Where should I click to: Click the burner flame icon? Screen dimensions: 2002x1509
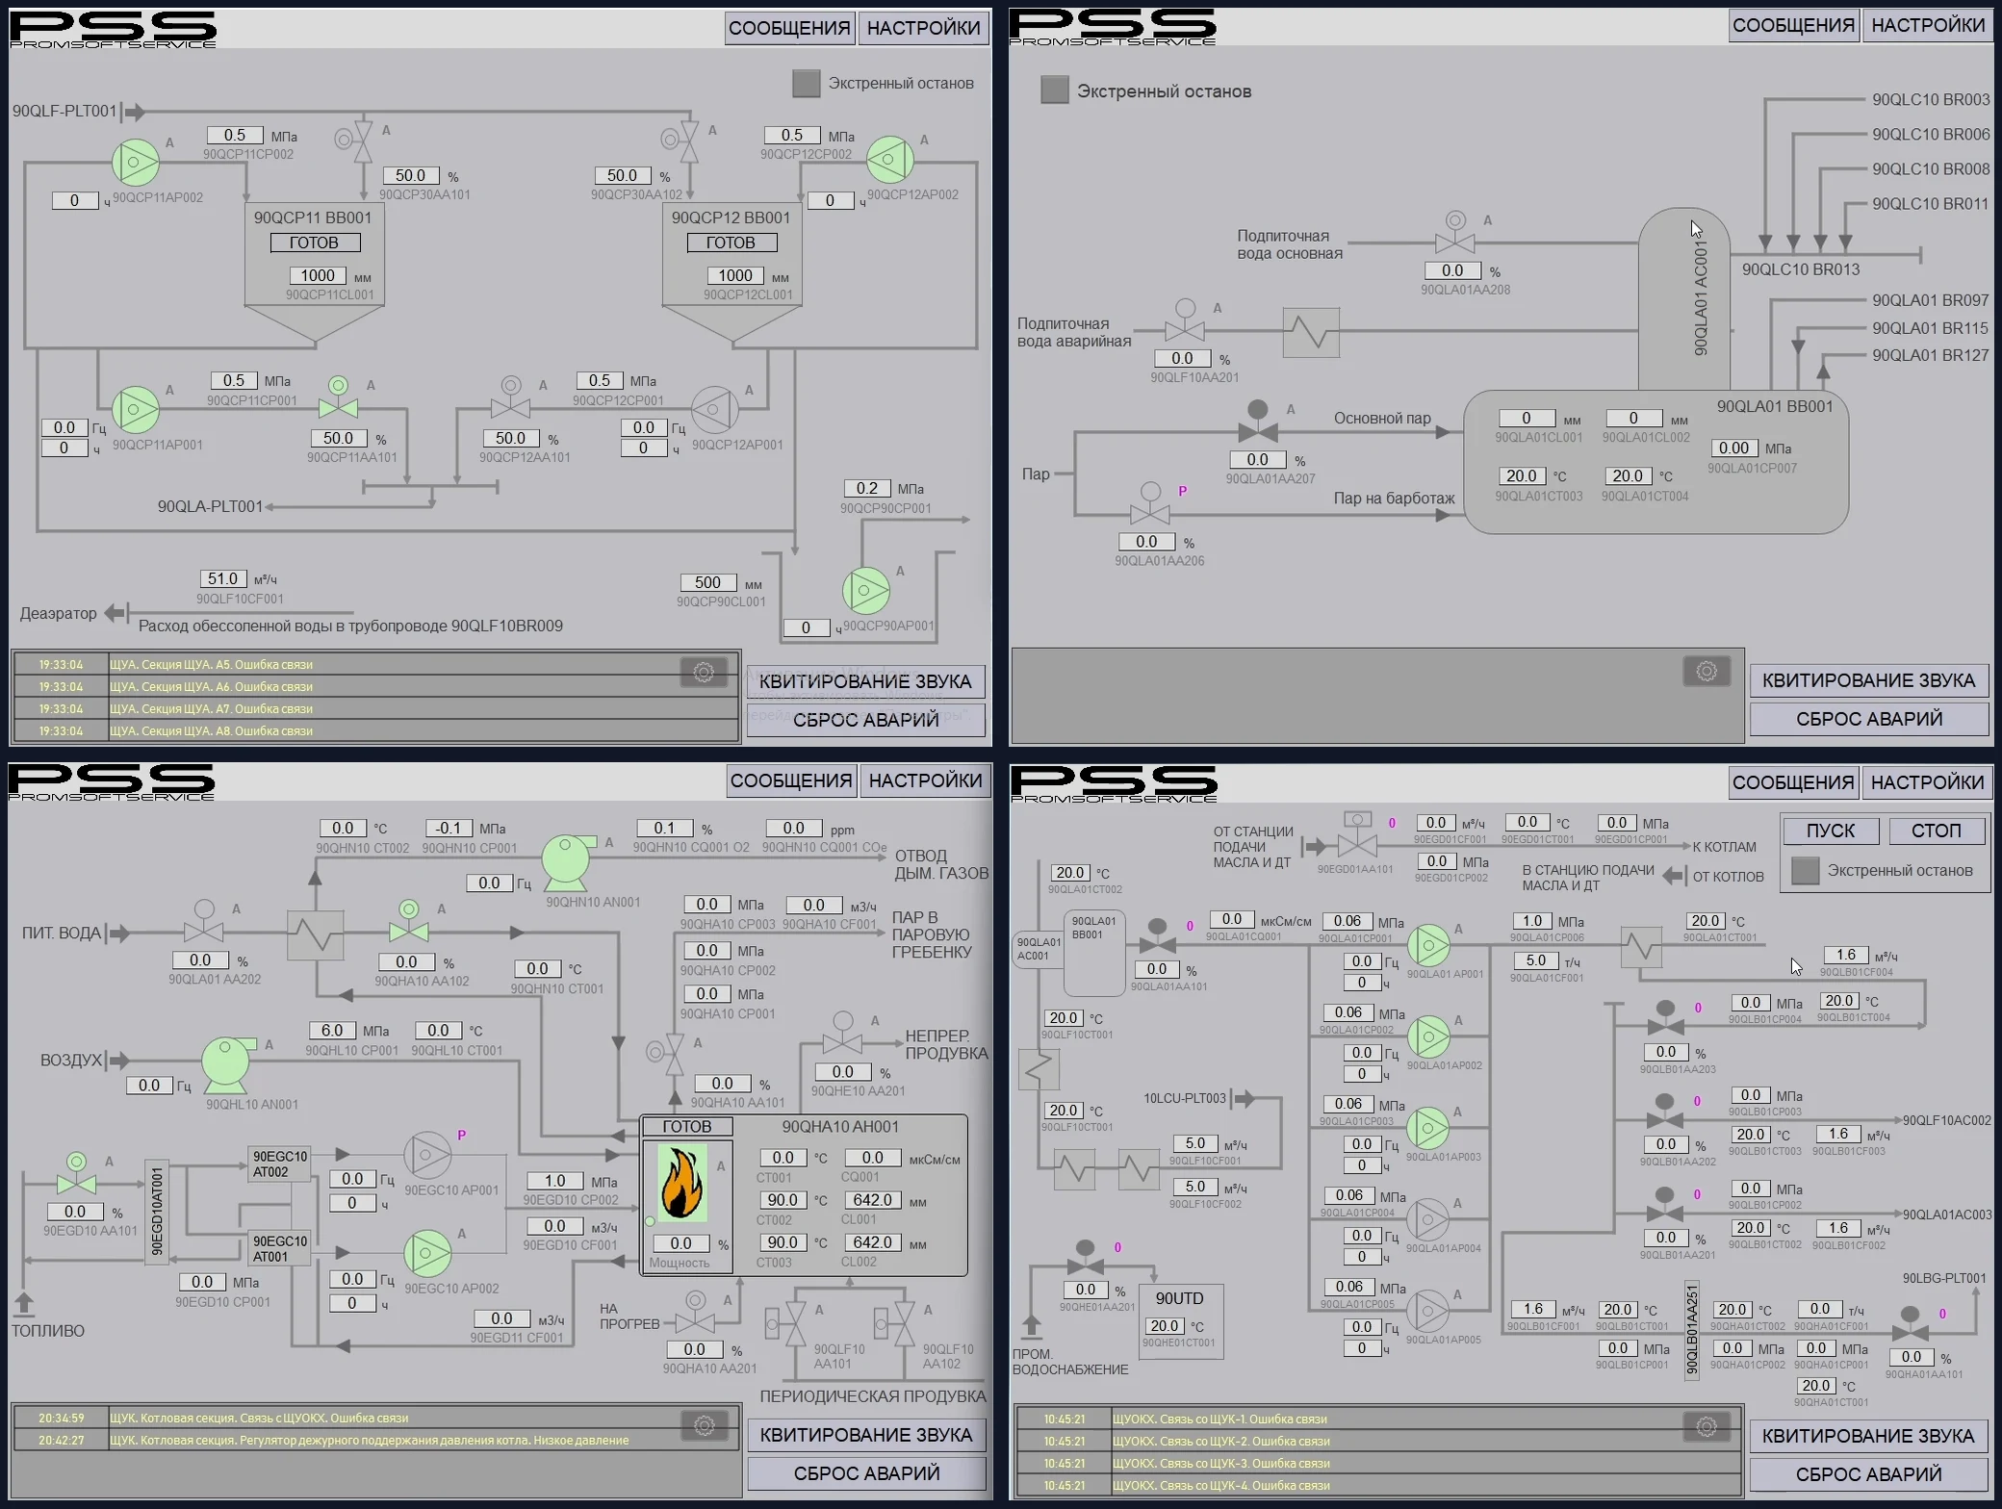682,1183
